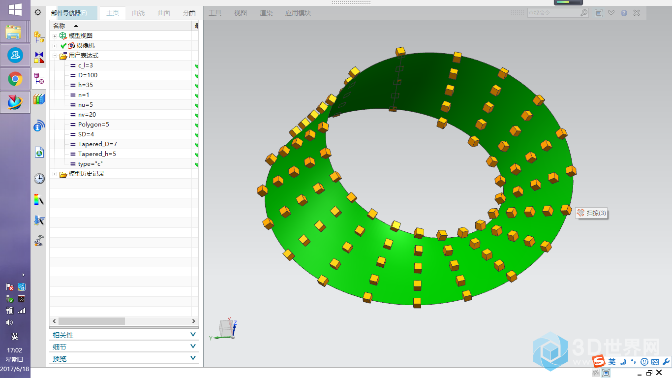This screenshot has height=378, width=672.
Task: Open the Process Studio sidebar icon
Action: 39,220
